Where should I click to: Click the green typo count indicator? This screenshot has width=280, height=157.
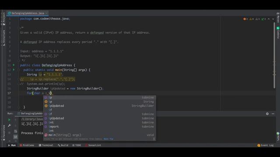263,19
